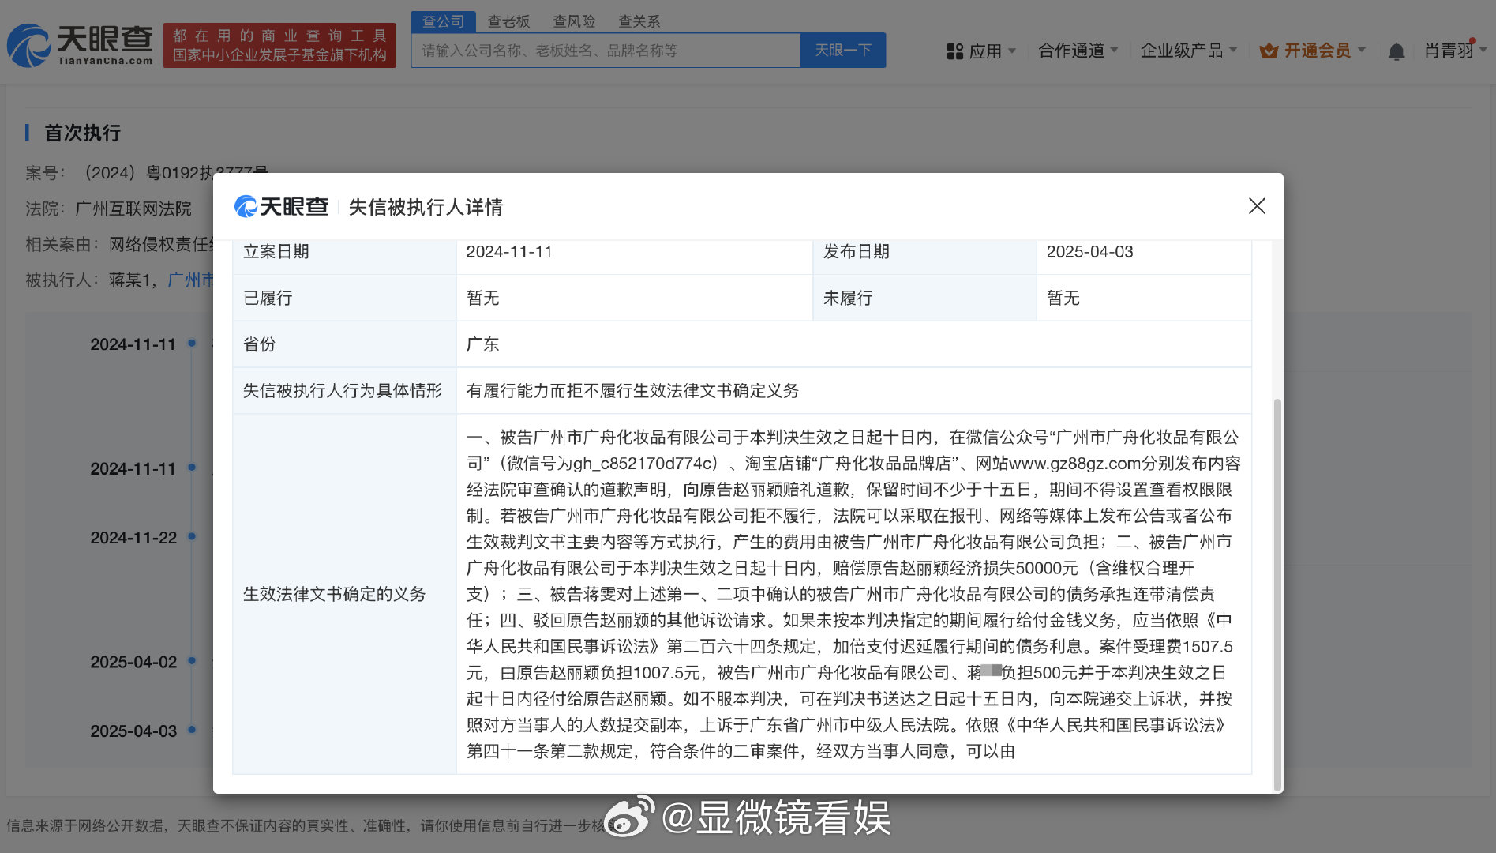This screenshot has width=1496, height=853.
Task: Open the 应用 dropdown menu
Action: pyautogui.click(x=984, y=51)
